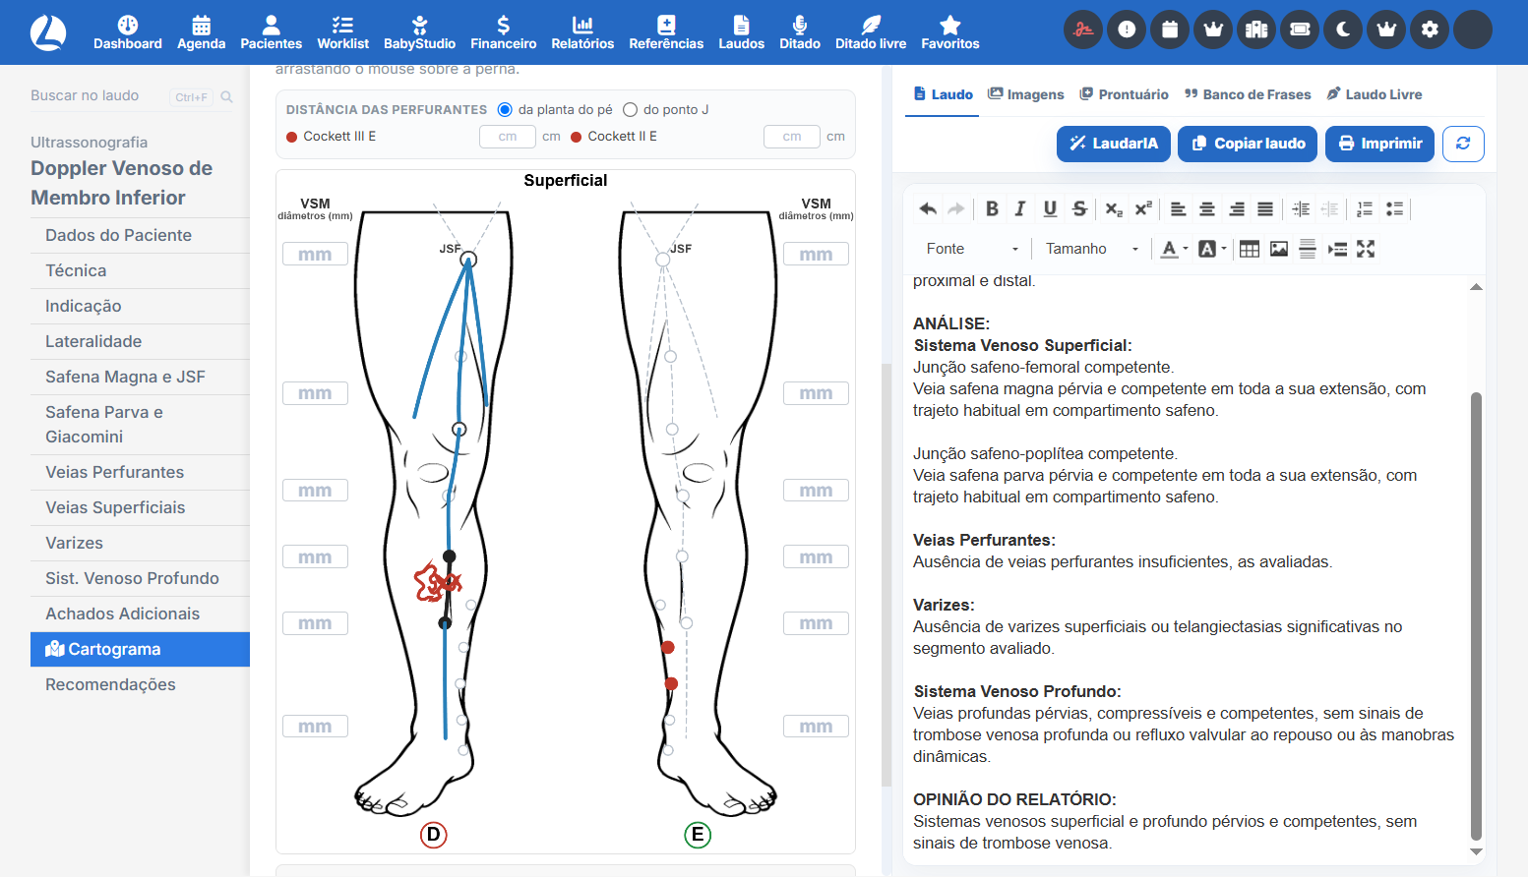Open the Dashboard page
Image resolution: width=1528 pixels, height=877 pixels.
click(128, 32)
